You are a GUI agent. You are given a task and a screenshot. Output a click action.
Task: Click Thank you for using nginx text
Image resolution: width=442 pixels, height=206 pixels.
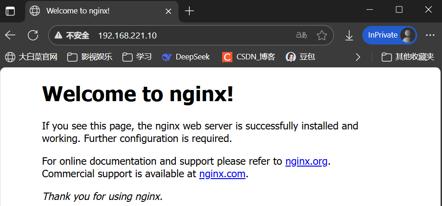[102, 196]
